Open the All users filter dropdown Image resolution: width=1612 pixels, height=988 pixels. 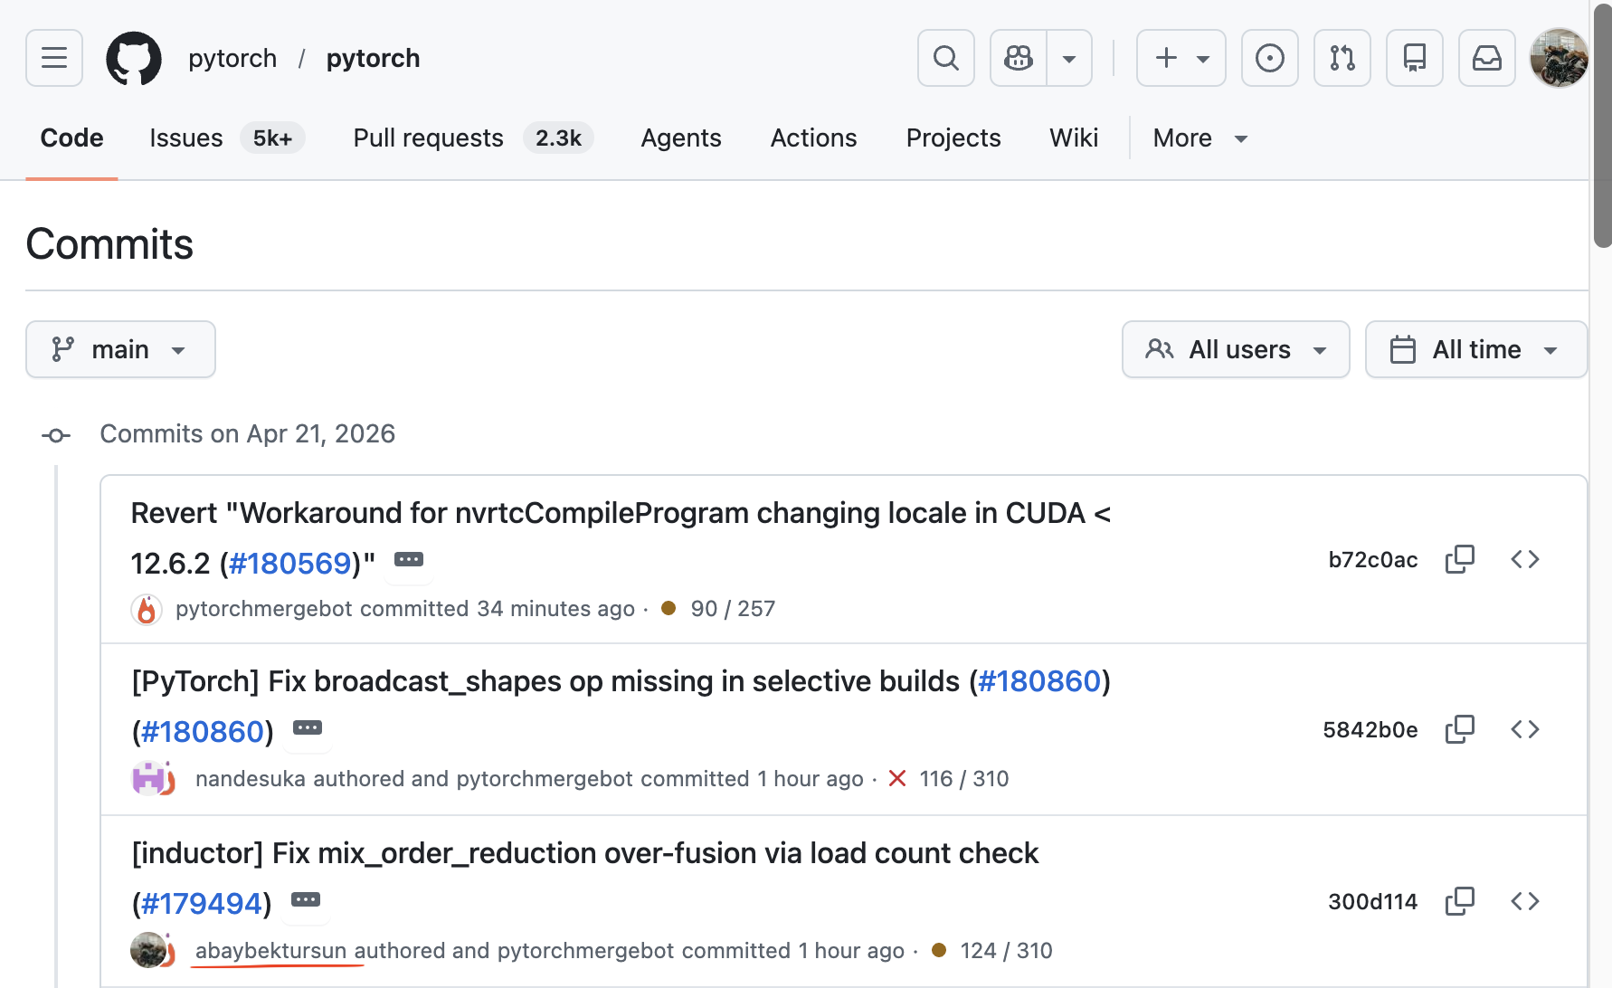tap(1235, 349)
